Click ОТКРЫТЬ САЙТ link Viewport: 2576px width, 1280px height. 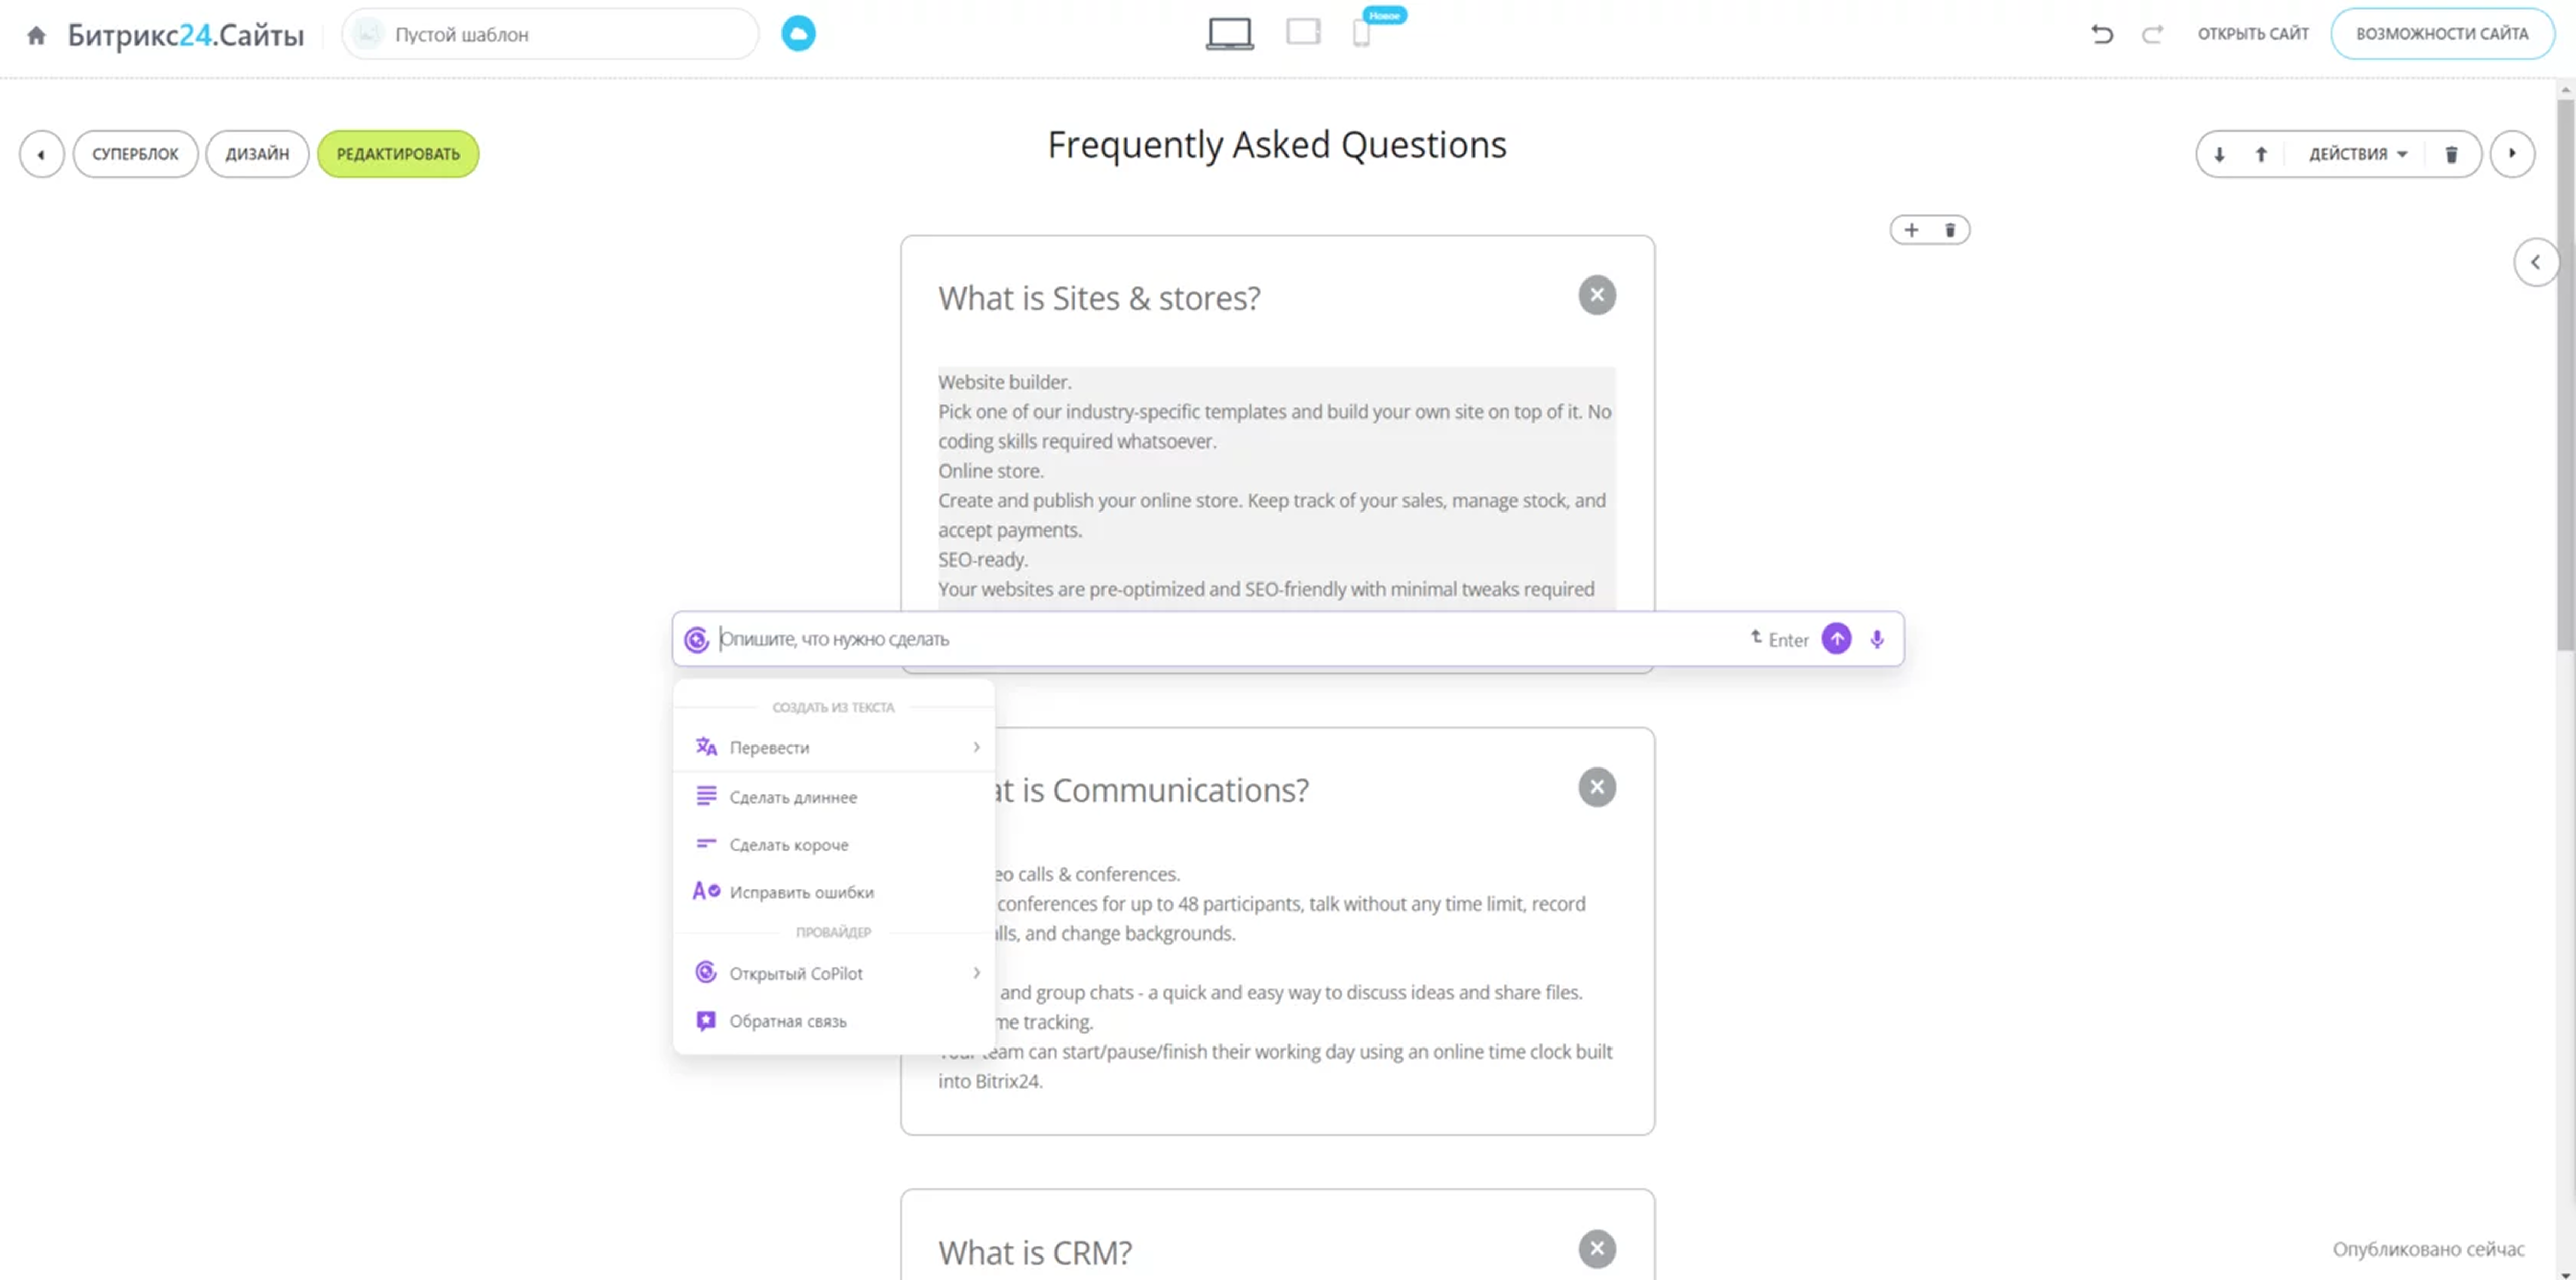click(2252, 34)
